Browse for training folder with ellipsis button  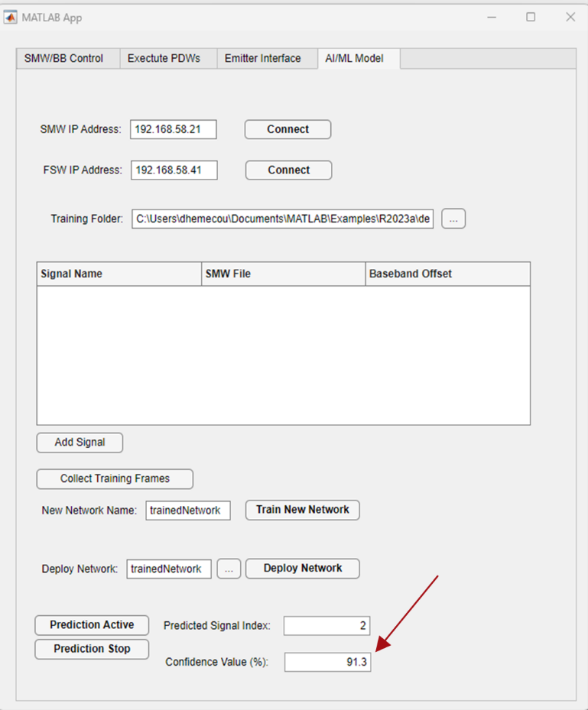coord(453,219)
